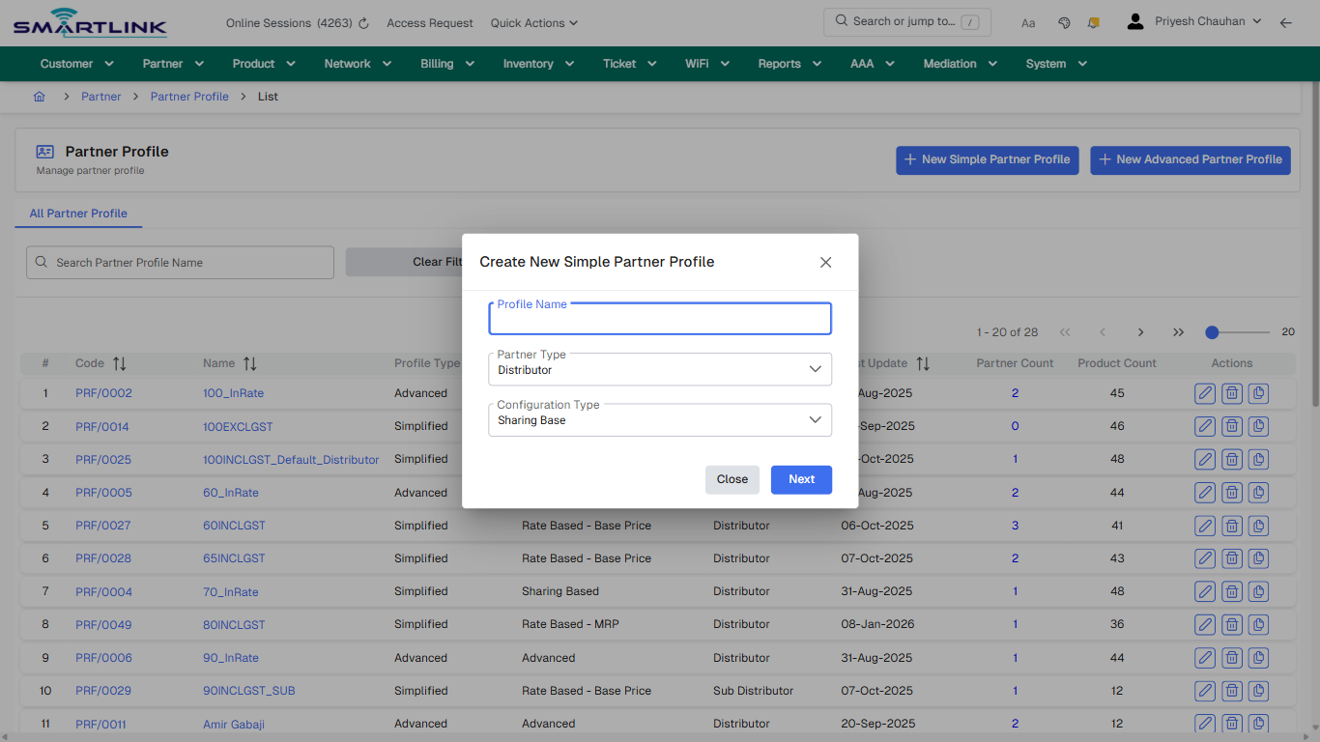The image size is (1320, 742).
Task: Delete the 100EXCLGST profile via trash icon
Action: (1231, 426)
